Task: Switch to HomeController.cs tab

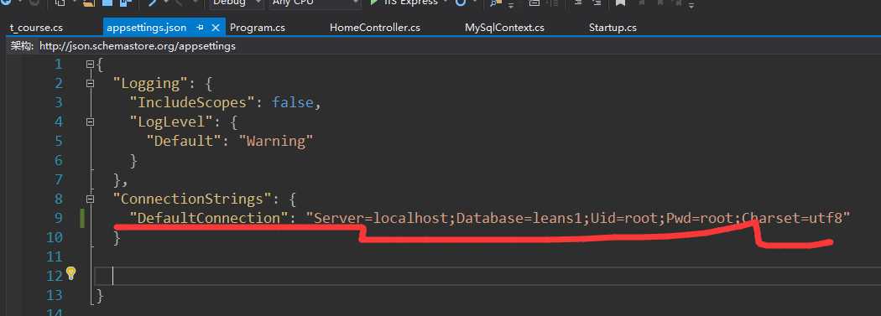Action: (x=375, y=28)
